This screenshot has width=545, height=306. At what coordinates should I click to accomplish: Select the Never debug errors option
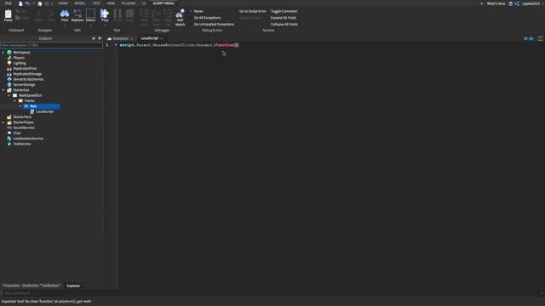tap(198, 11)
